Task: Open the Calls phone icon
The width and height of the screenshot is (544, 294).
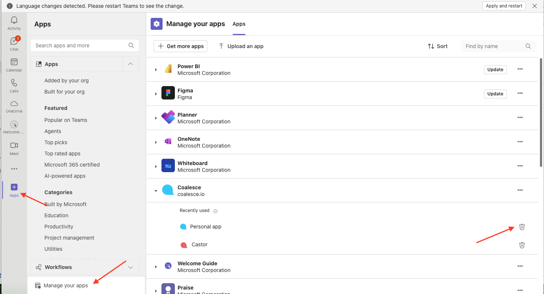Action: [x=14, y=83]
